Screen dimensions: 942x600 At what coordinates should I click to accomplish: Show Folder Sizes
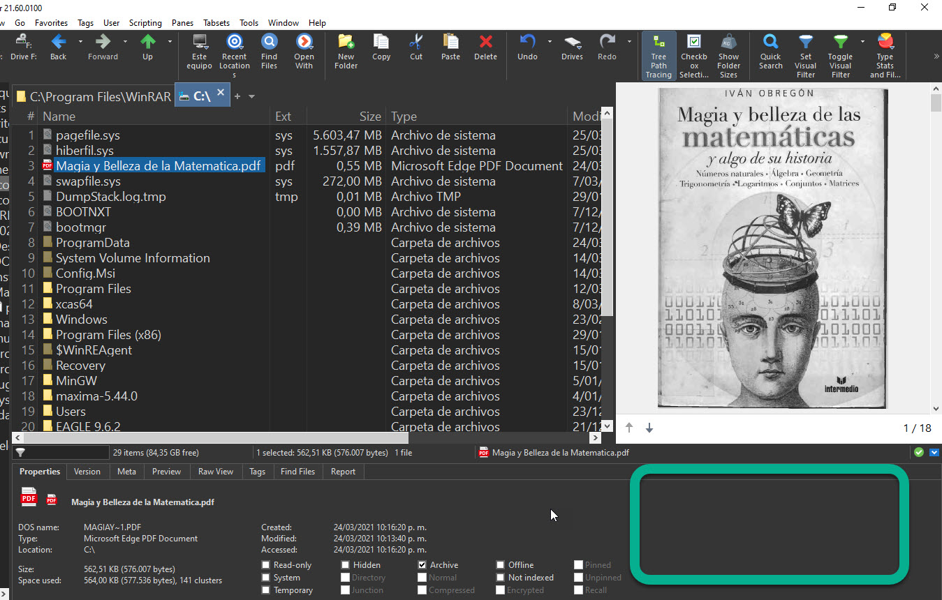pos(728,56)
